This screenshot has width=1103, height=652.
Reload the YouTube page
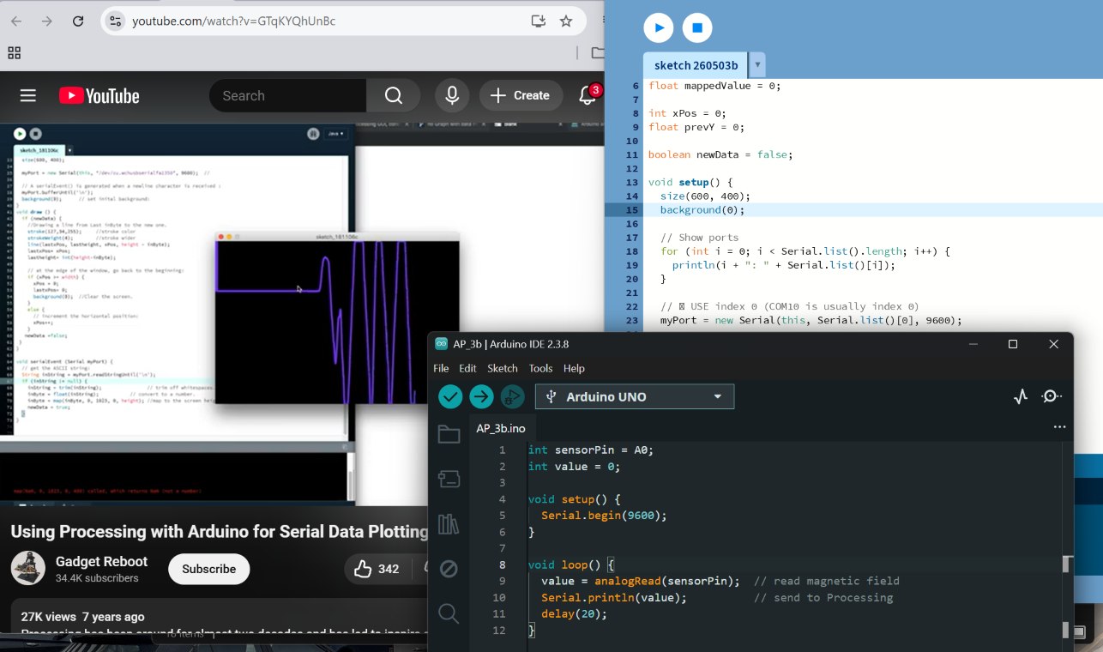coord(78,21)
